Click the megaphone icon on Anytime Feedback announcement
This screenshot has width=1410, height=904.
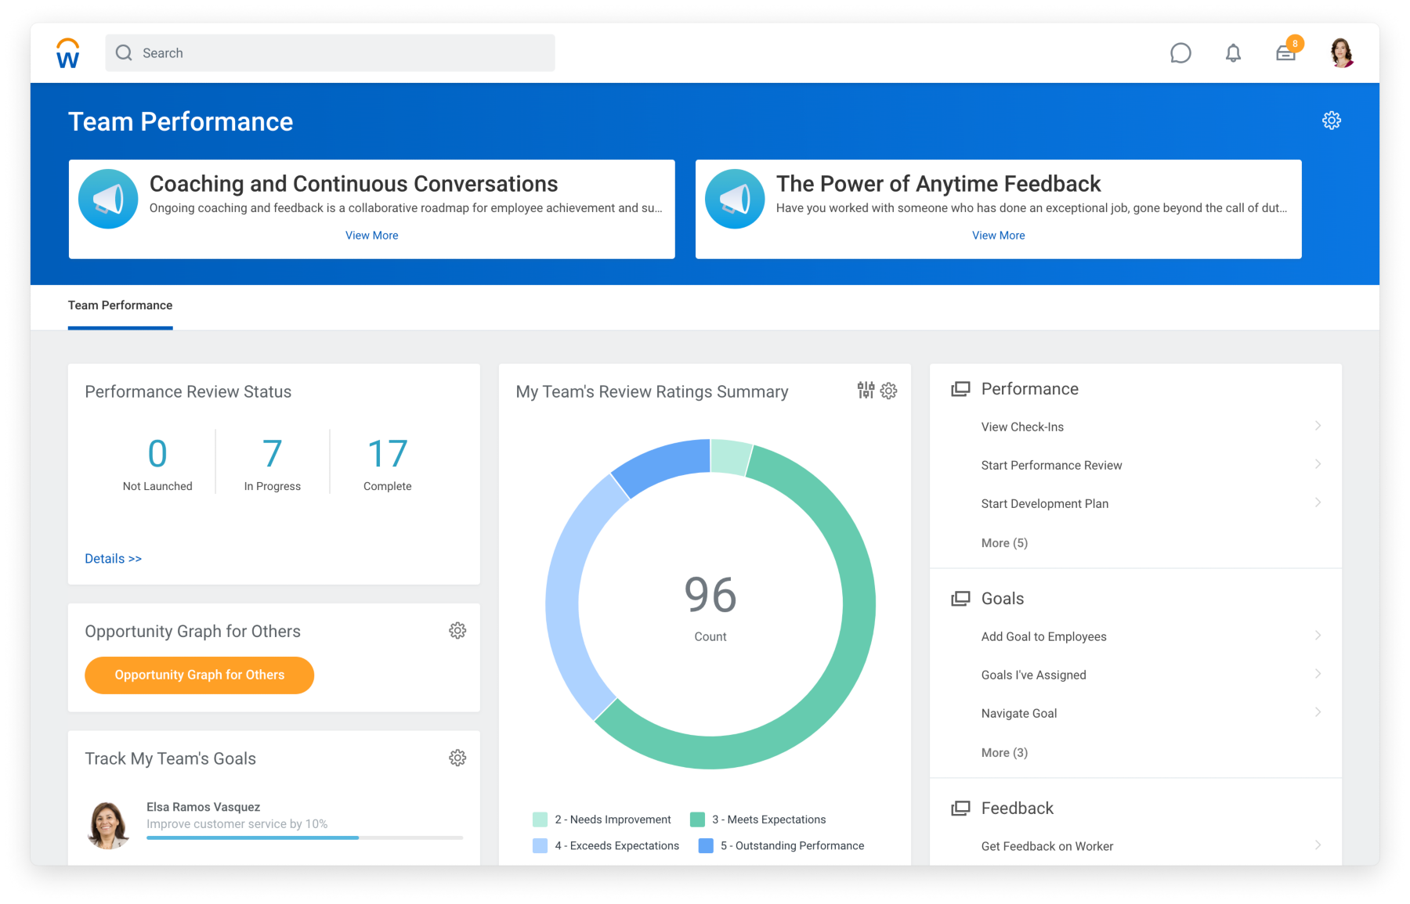click(x=735, y=198)
